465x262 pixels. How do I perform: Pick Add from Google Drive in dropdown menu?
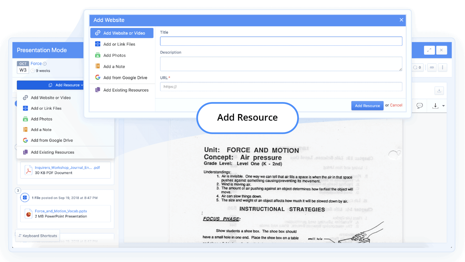(66, 140)
